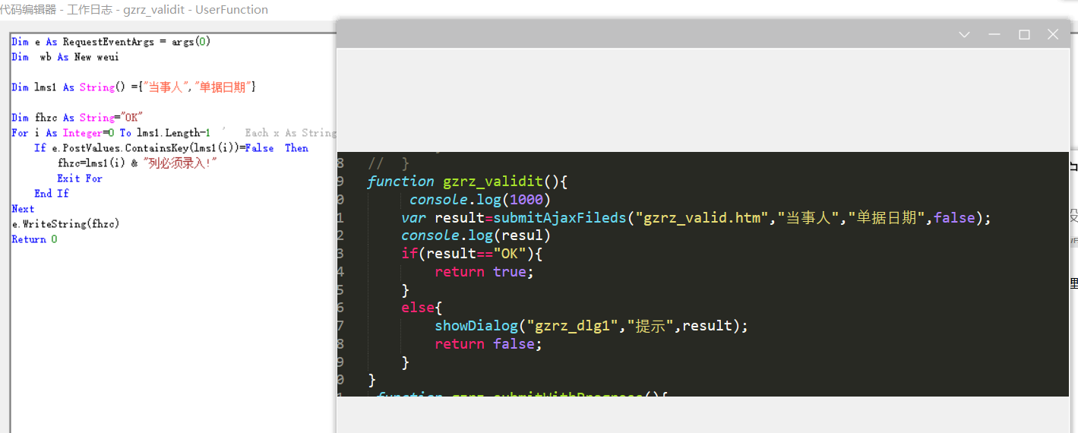Screen dimensions: 1078x433
Task: Click the 'function gzrz_validit(){' line in the screenshot
Action: [467, 182]
